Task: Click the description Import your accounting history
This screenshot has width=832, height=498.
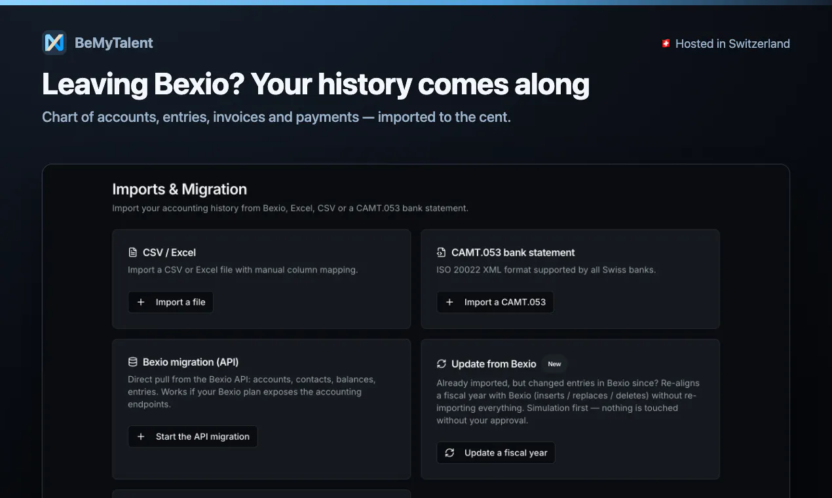Action: pyautogui.click(x=290, y=208)
